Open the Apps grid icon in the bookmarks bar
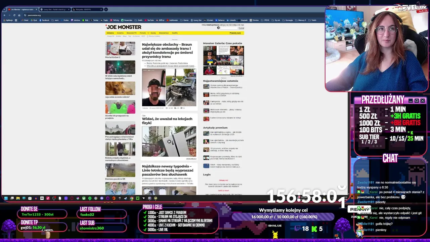Image resolution: width=430 pixels, height=242 pixels. click(x=16, y=20)
